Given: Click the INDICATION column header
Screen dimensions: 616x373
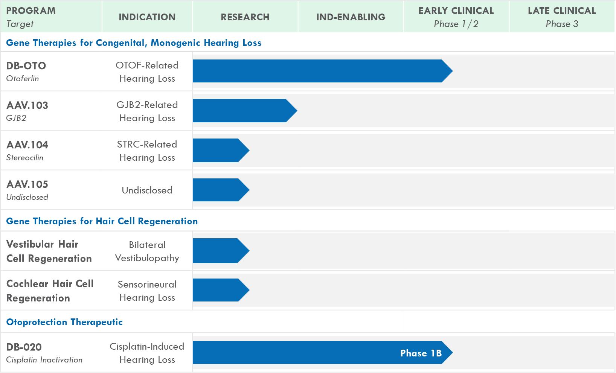Looking at the screenshot, I should pos(147,17).
